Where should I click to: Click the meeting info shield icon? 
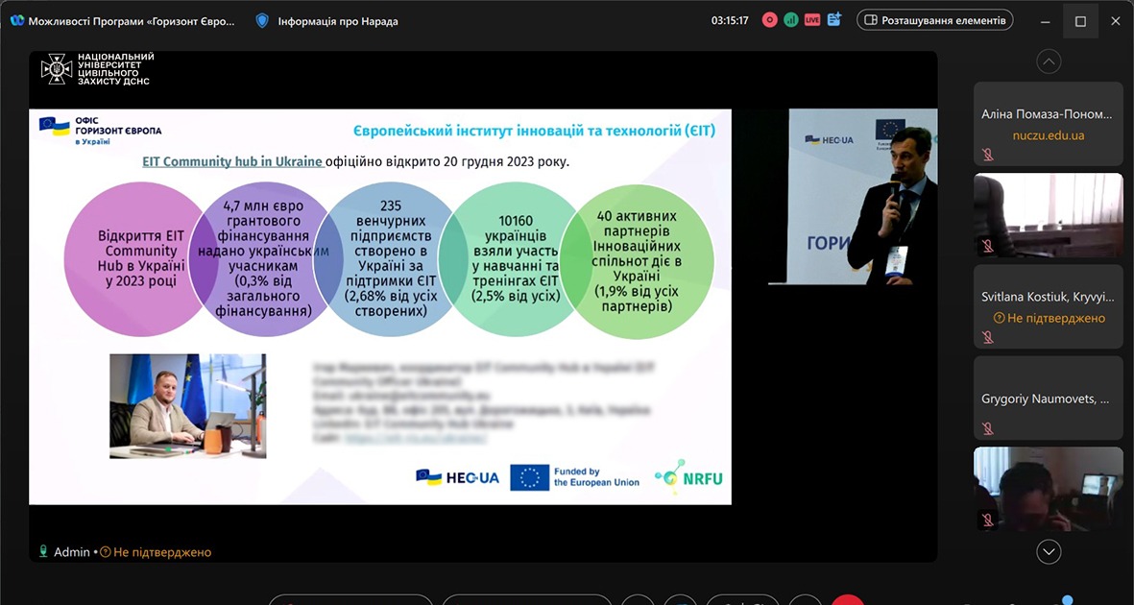[262, 21]
